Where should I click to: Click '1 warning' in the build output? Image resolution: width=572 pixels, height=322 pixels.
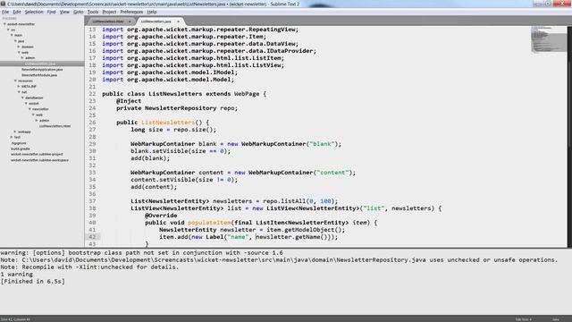pyautogui.click(x=17, y=275)
